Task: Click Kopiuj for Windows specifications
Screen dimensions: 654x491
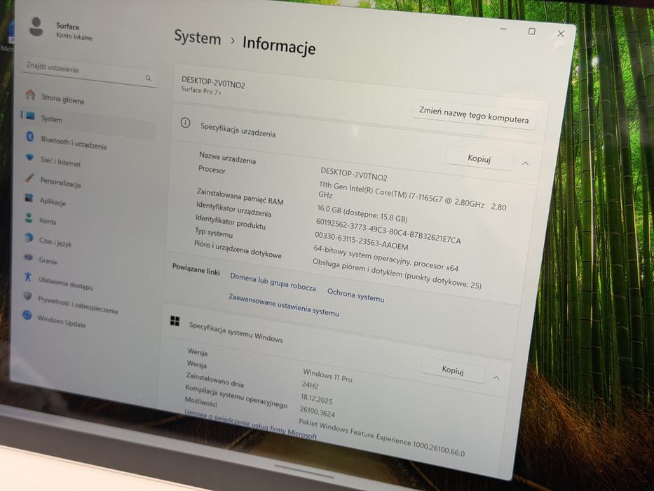Action: (x=453, y=370)
